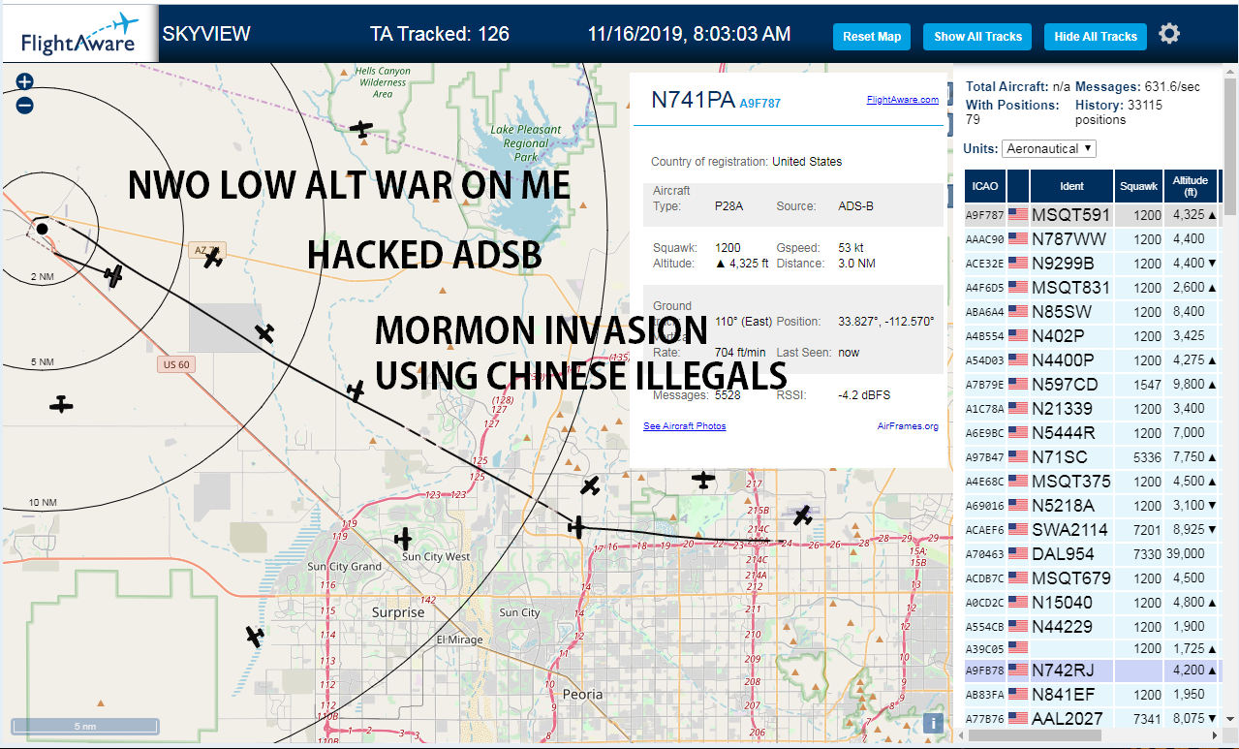Select aircraft icon near the 5 NM ring label
Screen dimensions: 1239x749
tap(62, 404)
